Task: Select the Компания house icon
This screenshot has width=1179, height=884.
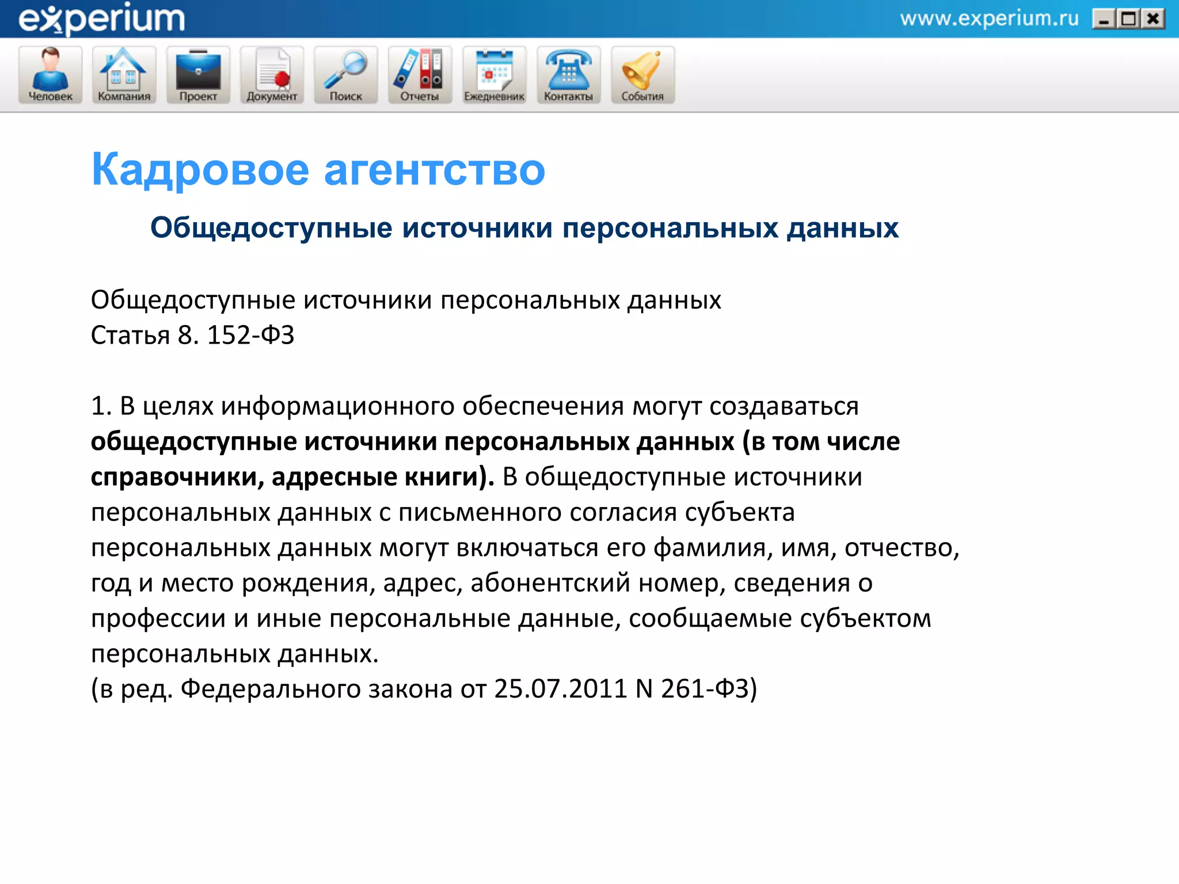Action: point(124,75)
